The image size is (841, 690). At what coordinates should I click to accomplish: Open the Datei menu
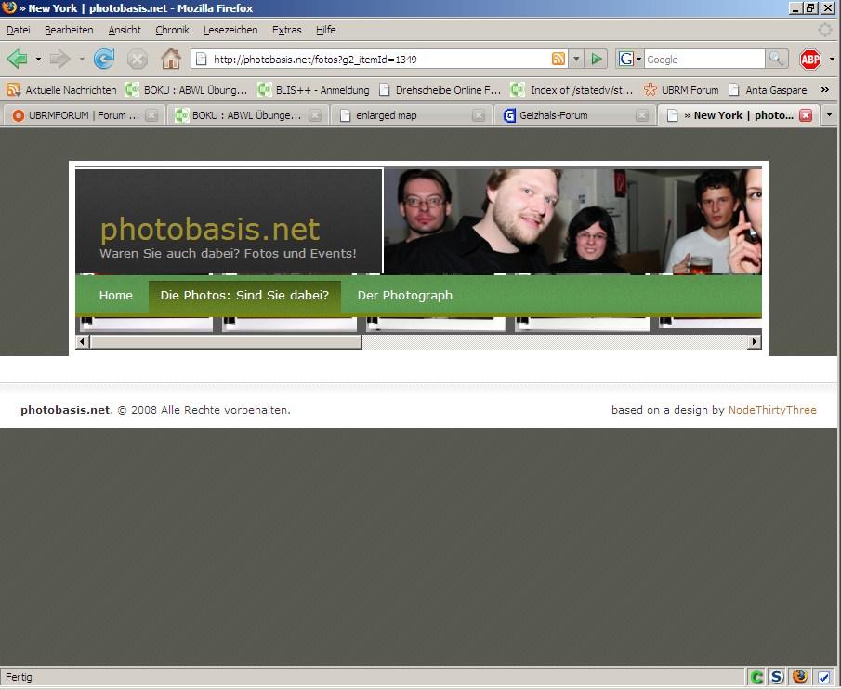[19, 30]
